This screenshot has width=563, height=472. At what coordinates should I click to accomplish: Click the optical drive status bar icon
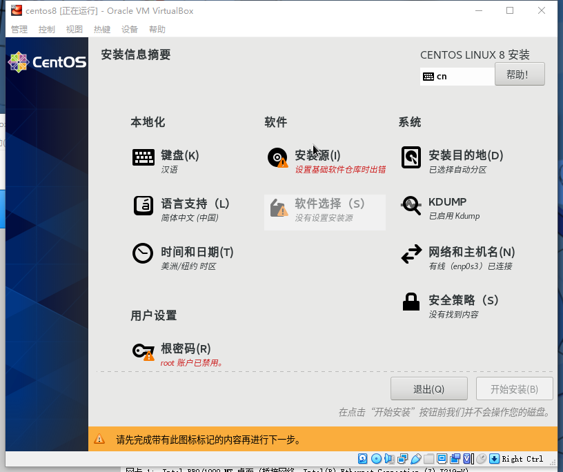pos(376,459)
